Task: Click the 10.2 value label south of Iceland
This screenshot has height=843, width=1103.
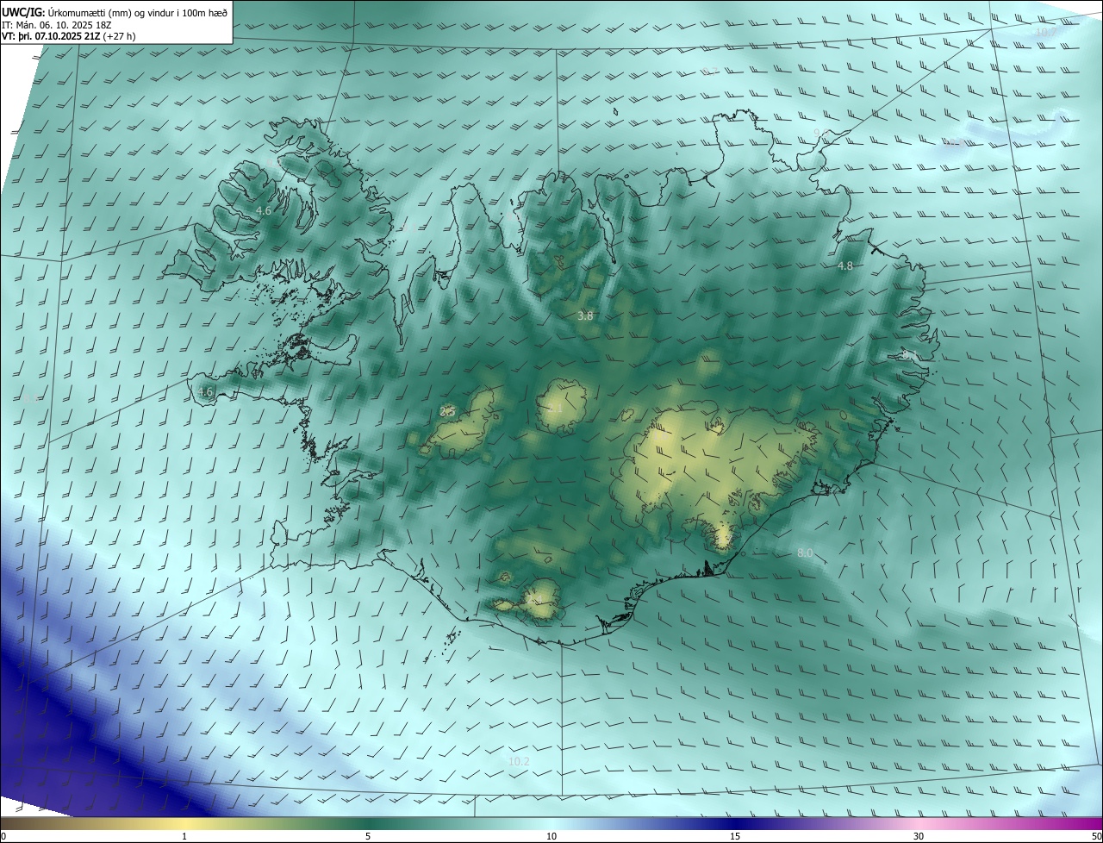Action: (519, 761)
